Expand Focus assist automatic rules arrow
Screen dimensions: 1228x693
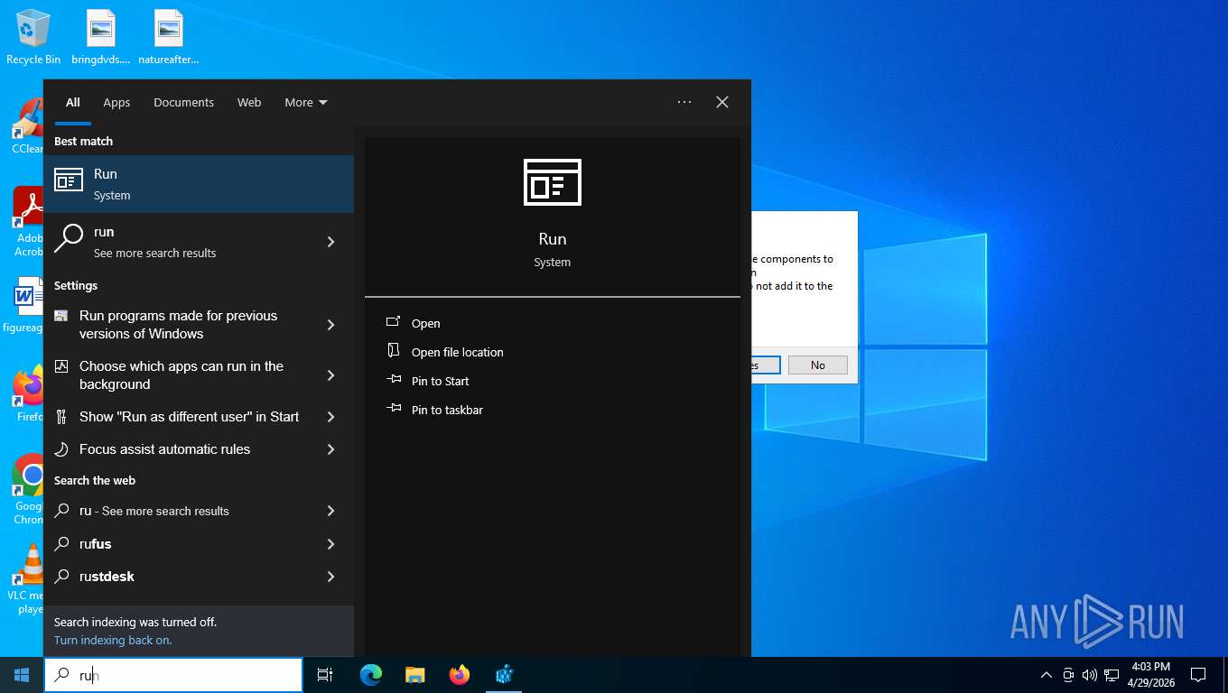(x=330, y=449)
